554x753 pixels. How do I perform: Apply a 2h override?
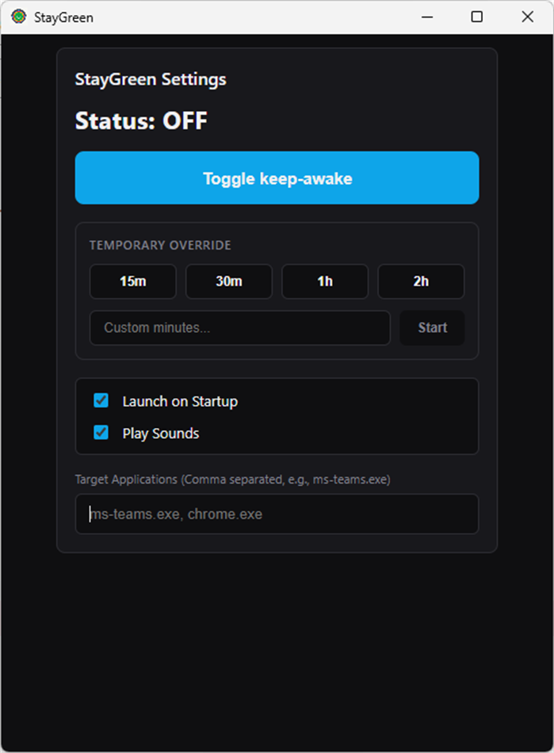421,281
